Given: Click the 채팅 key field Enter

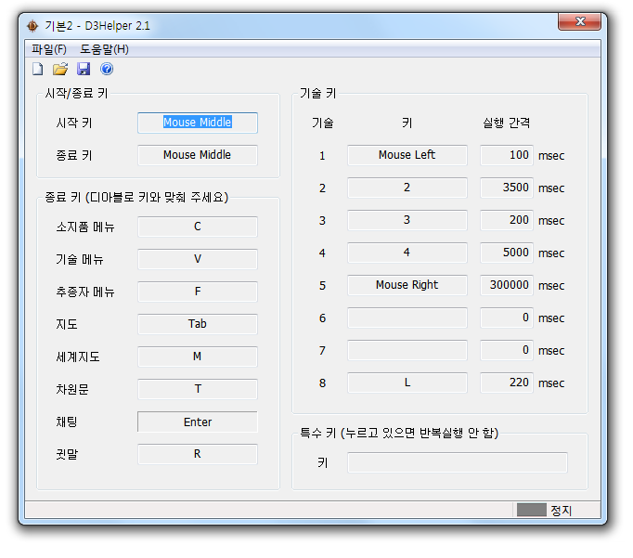Looking at the screenshot, I should coord(198,422).
